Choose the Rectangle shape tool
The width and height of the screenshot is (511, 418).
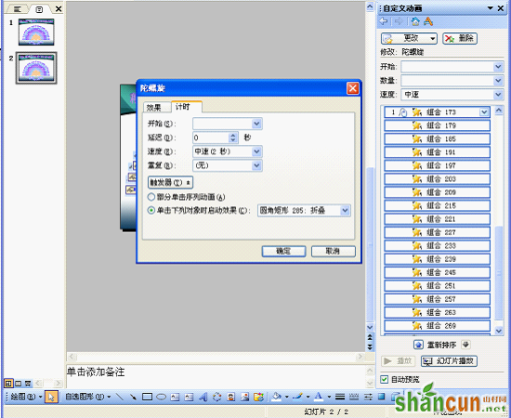point(148,397)
